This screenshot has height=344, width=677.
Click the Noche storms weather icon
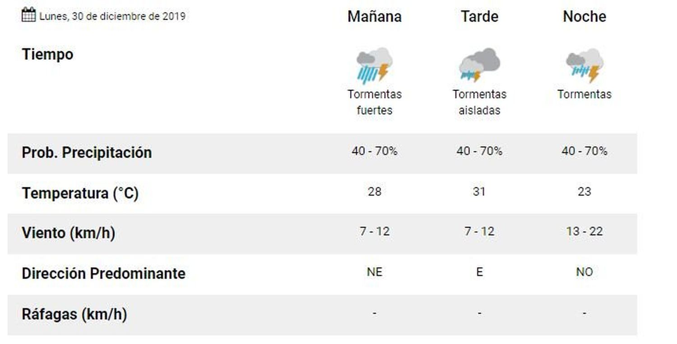click(x=584, y=66)
